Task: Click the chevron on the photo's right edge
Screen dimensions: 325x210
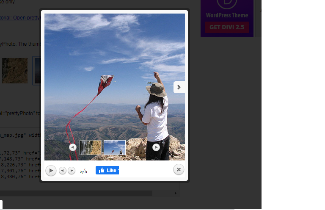Action: tap(179, 87)
